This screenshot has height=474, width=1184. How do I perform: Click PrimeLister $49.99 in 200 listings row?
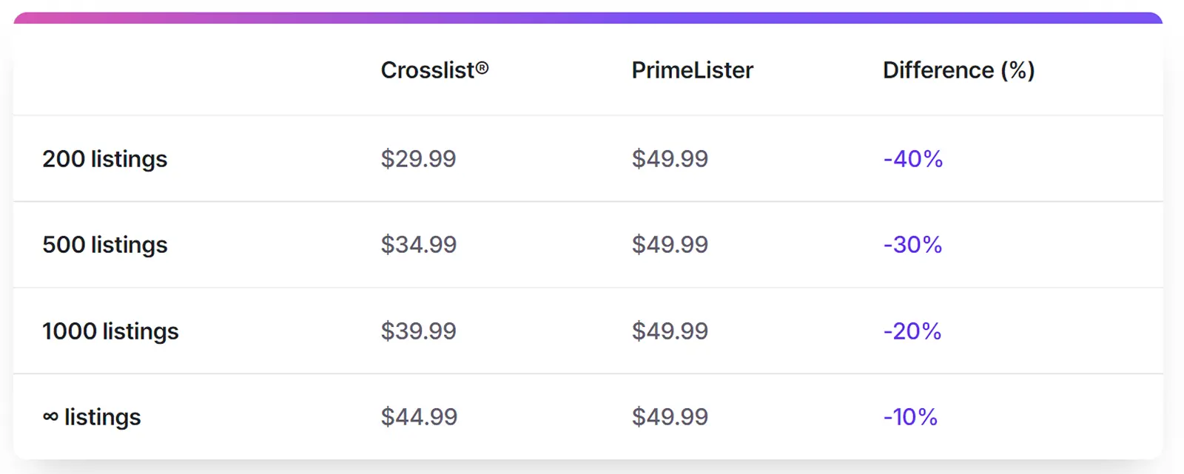pos(670,159)
